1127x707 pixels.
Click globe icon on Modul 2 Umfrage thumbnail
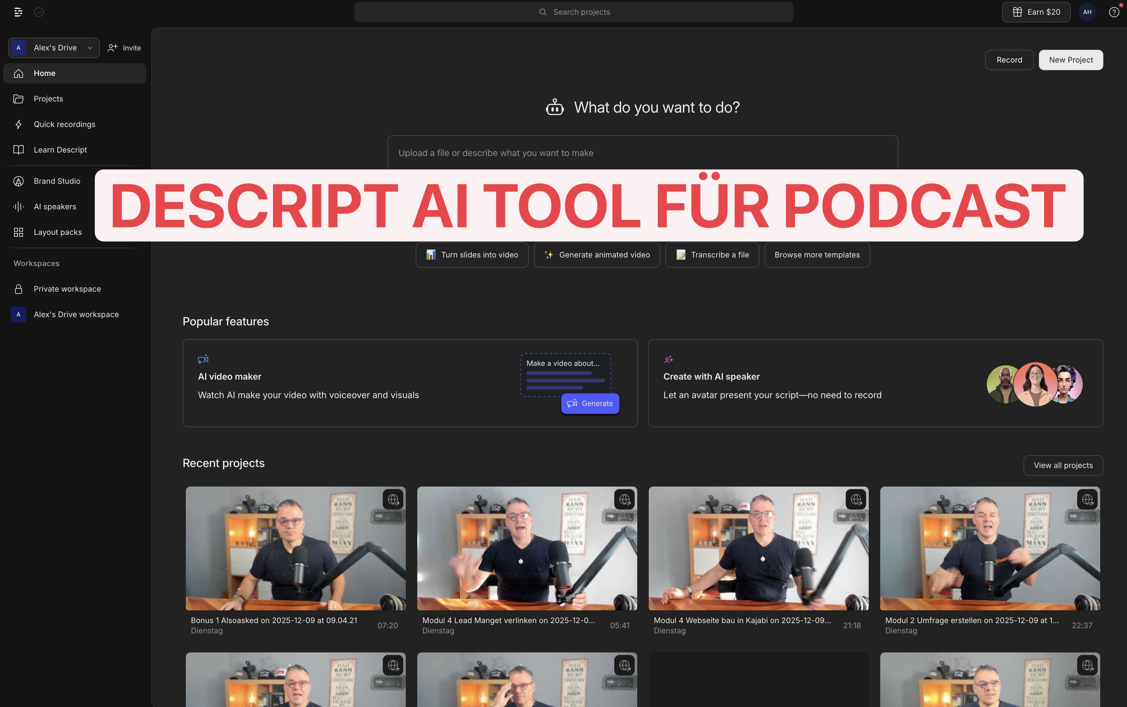1087,499
